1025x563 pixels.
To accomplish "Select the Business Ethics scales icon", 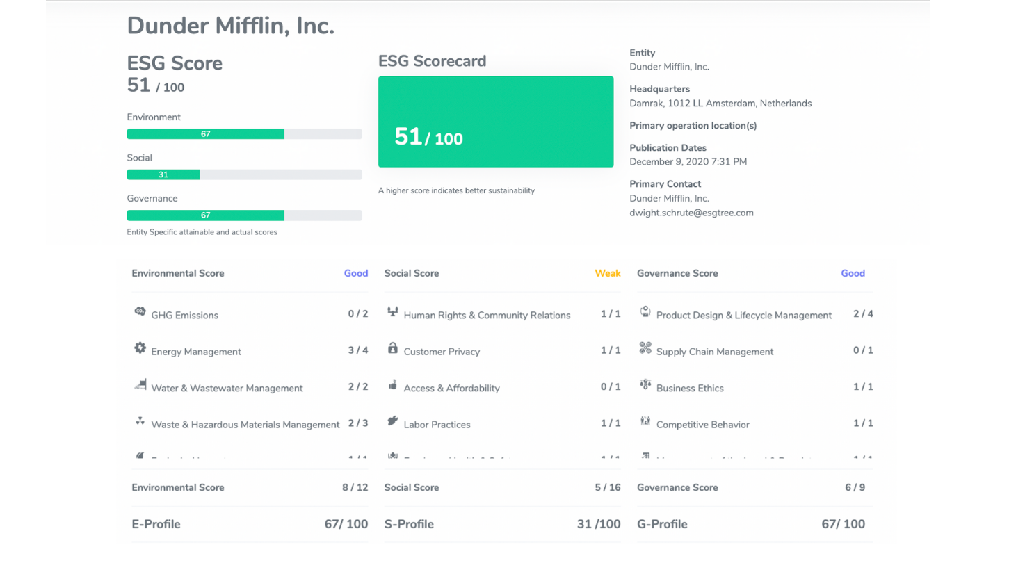I will 645,386.
